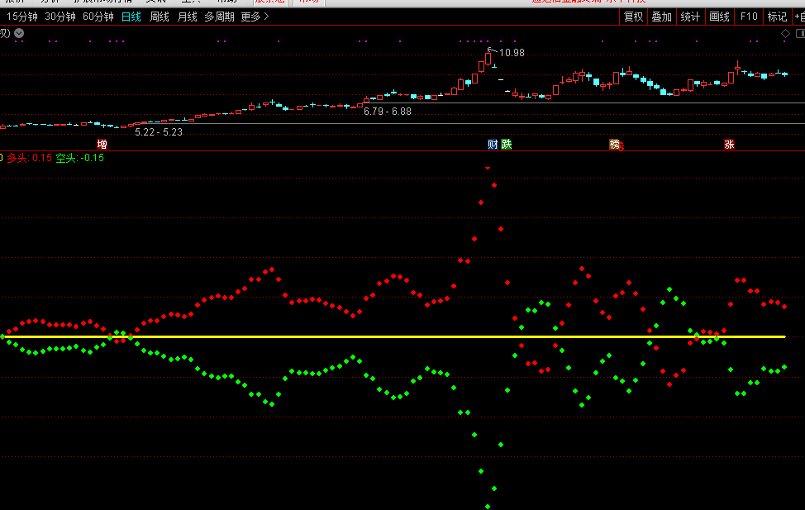
Task: Select the 日线 daily view
Action: 131,17
